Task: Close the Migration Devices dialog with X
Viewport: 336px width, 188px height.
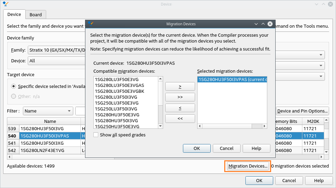Action: click(x=270, y=24)
